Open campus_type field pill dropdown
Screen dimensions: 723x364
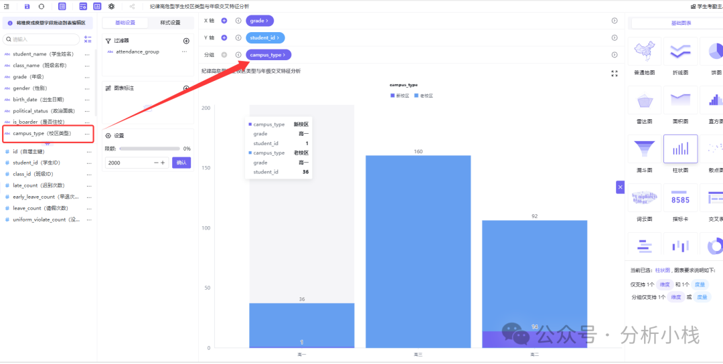coord(268,55)
